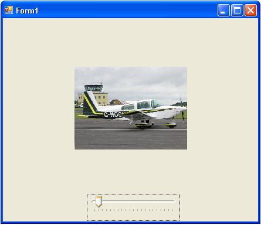This screenshot has width=261, height=225.
Task: Maximize the Form1 window
Action: coord(237,10)
